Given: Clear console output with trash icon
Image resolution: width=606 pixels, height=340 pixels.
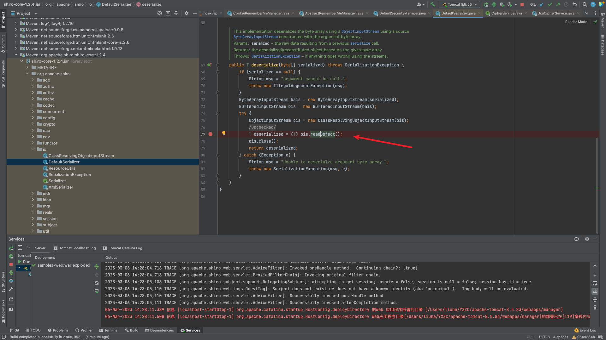Looking at the screenshot, I should [595, 308].
